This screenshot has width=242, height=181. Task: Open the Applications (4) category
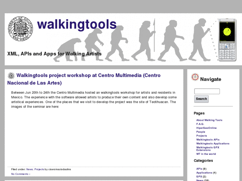[204, 173]
